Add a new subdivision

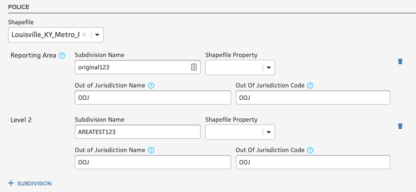click(30, 183)
